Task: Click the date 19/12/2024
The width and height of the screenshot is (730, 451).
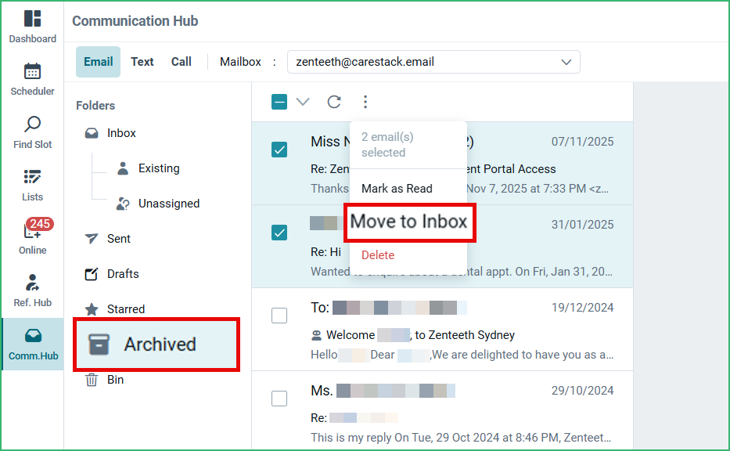Action: click(x=582, y=308)
